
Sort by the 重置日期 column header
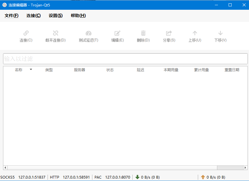[232, 70]
